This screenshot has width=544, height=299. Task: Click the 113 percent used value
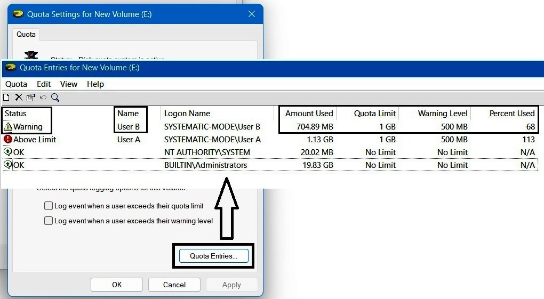point(529,140)
